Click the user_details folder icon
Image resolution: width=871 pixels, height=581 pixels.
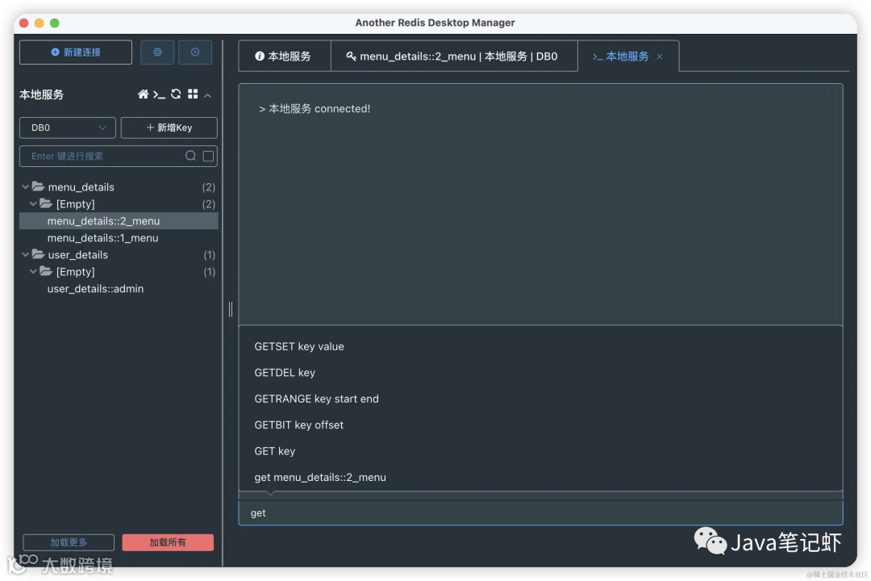[39, 254]
